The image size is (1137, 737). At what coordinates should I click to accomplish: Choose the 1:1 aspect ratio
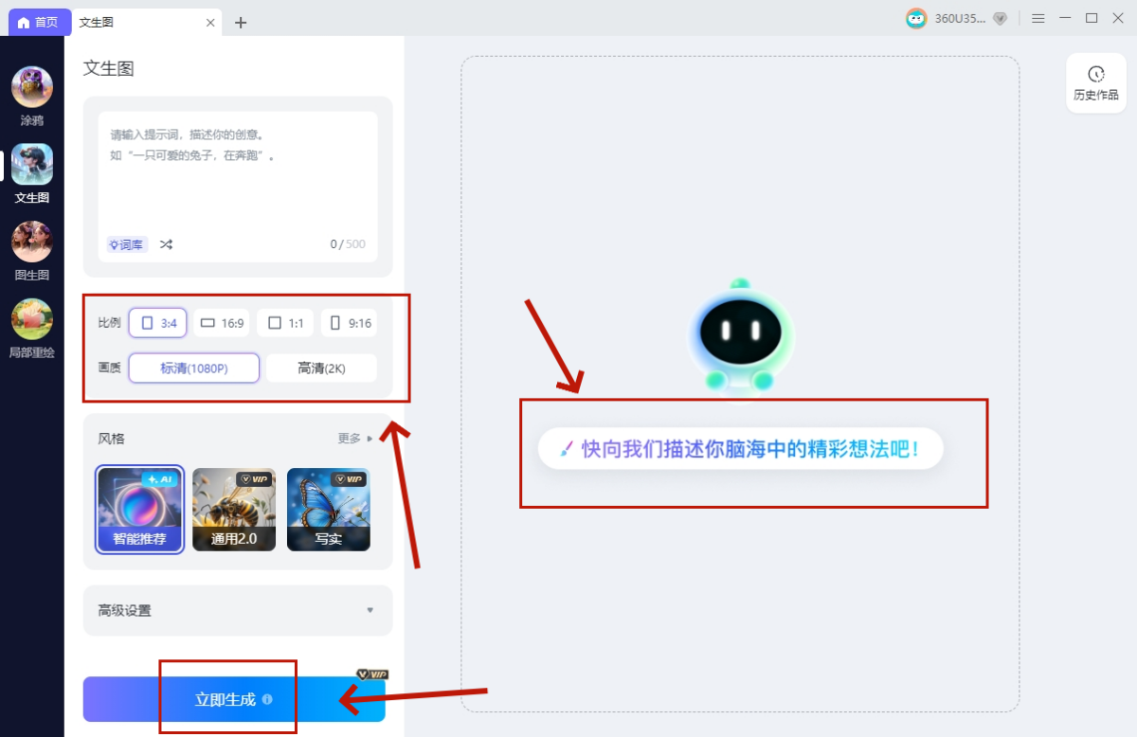[285, 323]
